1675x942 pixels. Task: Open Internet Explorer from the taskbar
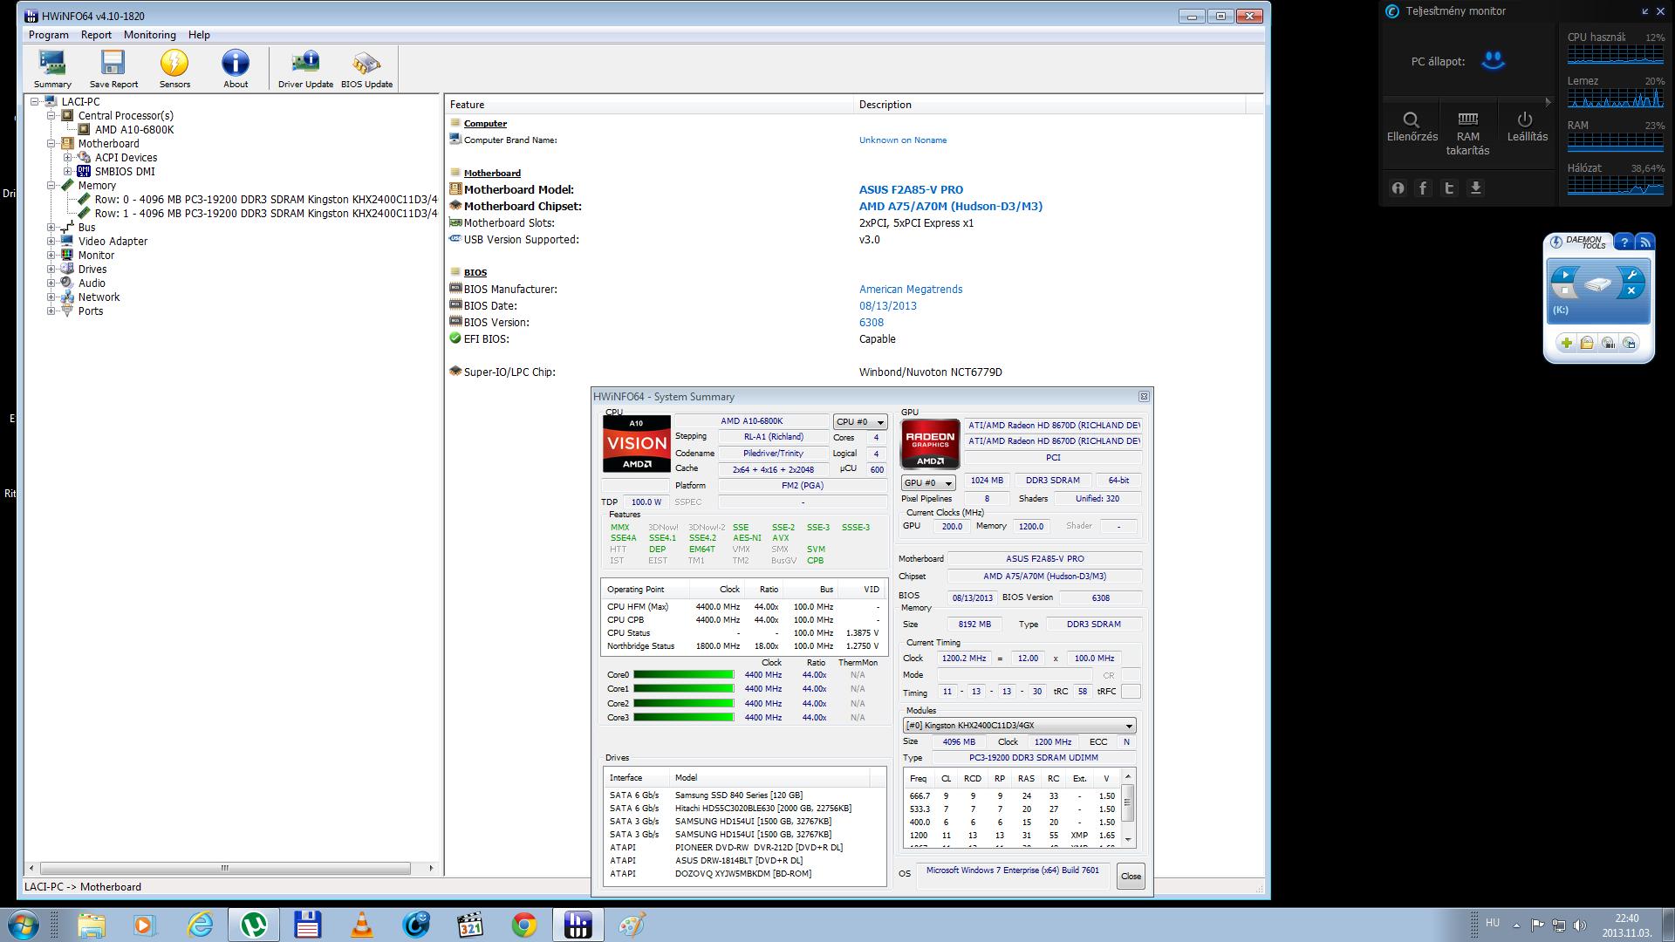(x=200, y=925)
